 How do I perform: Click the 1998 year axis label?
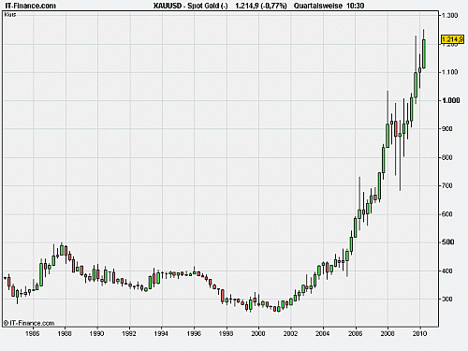pyautogui.click(x=226, y=333)
